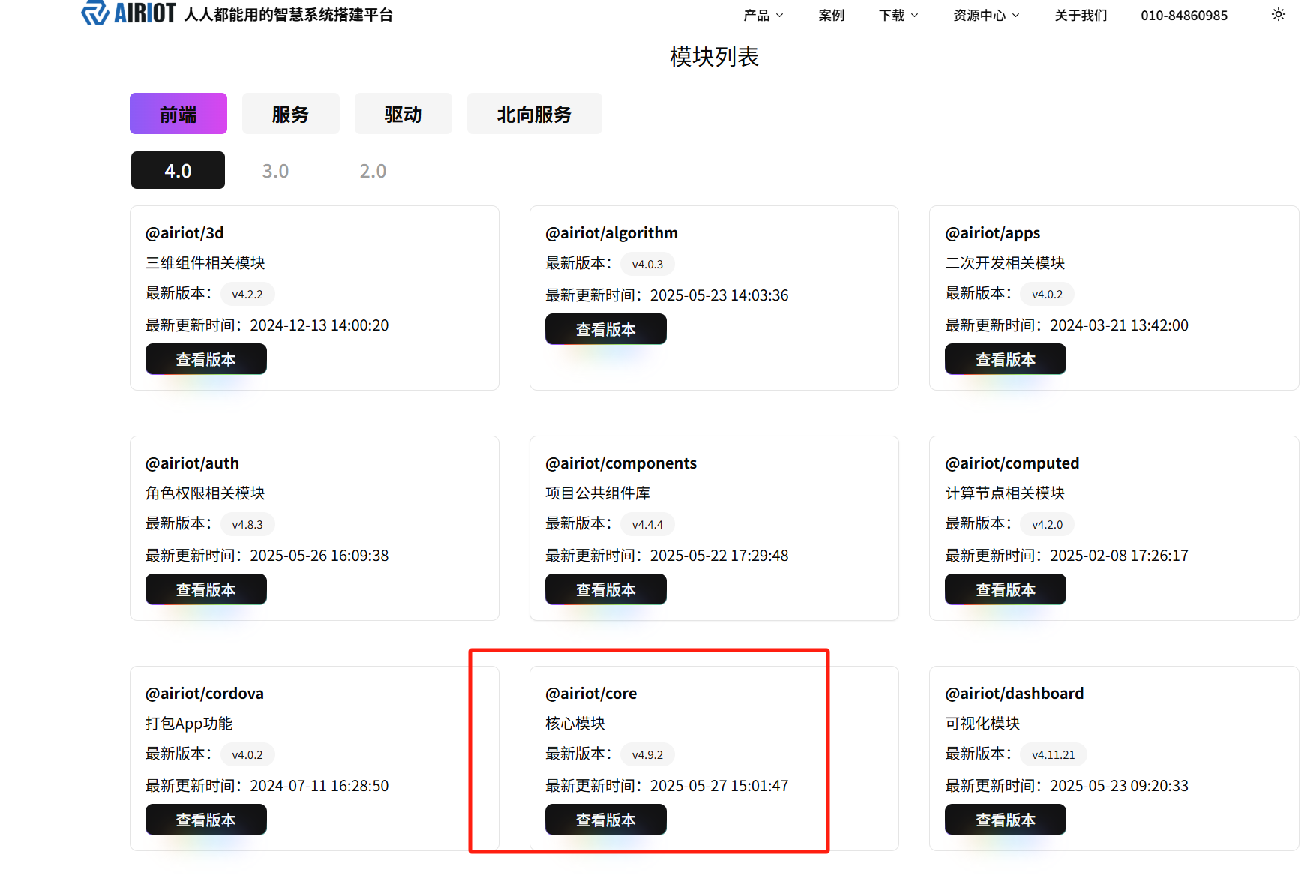Open the 关于我们 menu item

click(1081, 15)
